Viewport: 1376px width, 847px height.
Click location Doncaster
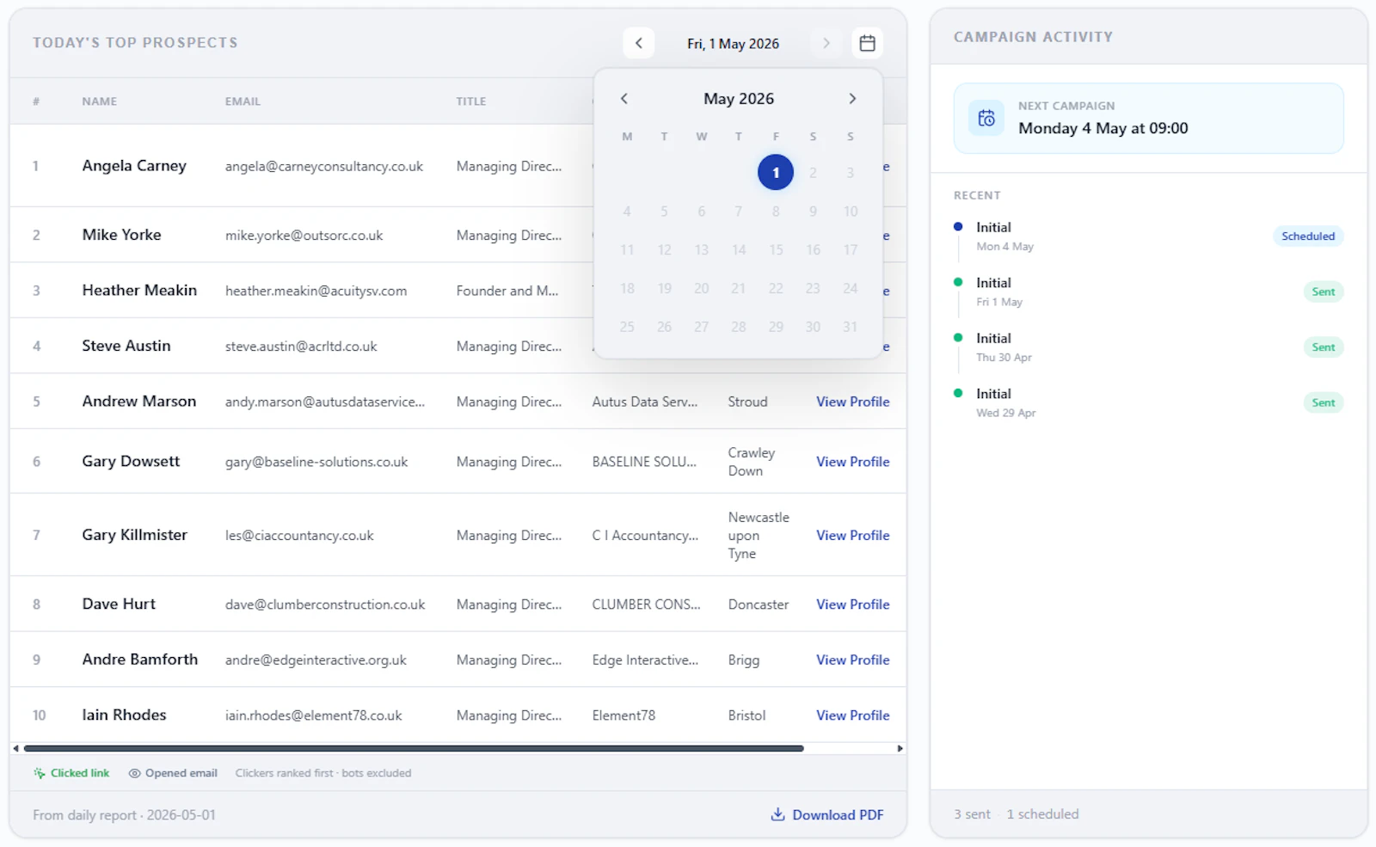(759, 605)
